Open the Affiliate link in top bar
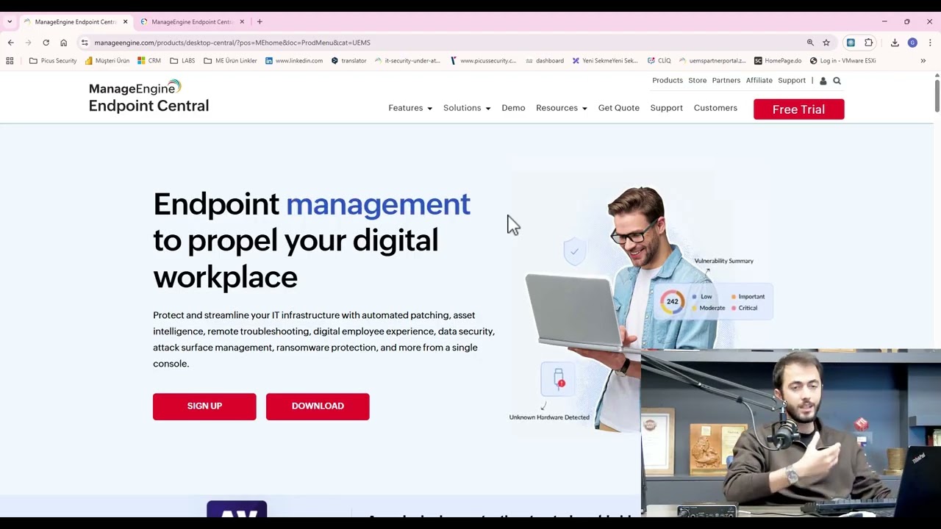 [759, 81]
